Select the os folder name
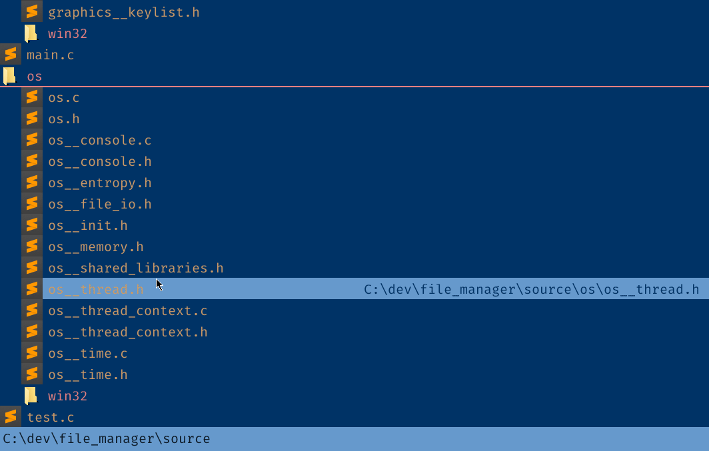This screenshot has height=451, width=709. (35, 77)
